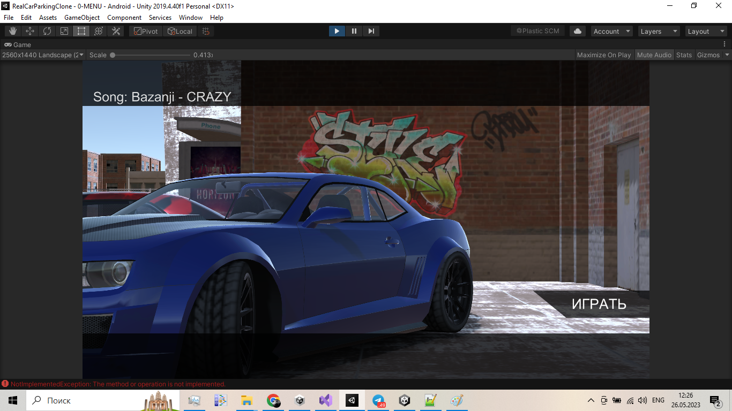The height and width of the screenshot is (411, 732).
Task: Toggle Mute Audio option
Action: pos(654,55)
